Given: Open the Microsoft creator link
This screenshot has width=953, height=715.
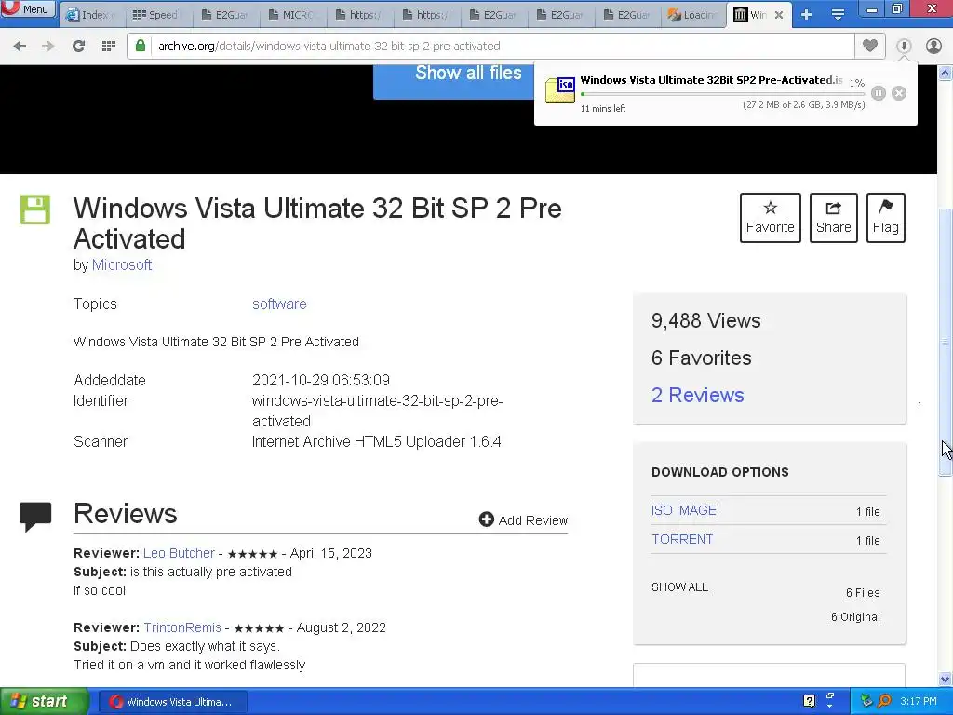Looking at the screenshot, I should [122, 265].
